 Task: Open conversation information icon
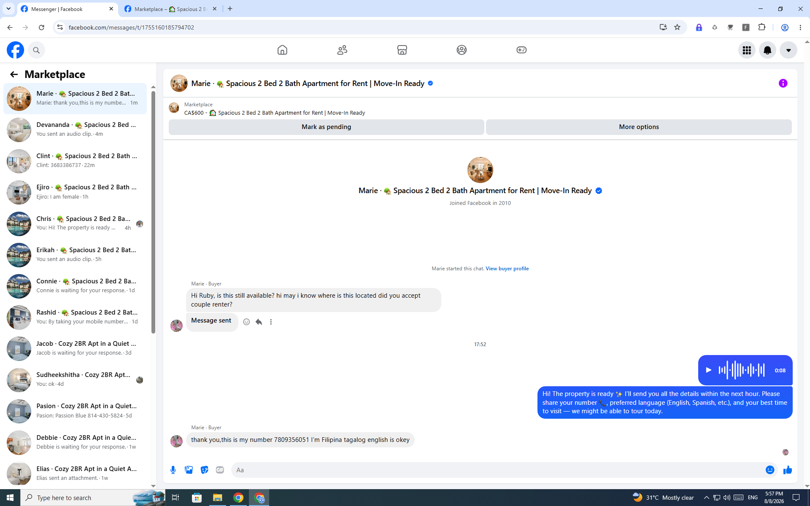pyautogui.click(x=783, y=83)
